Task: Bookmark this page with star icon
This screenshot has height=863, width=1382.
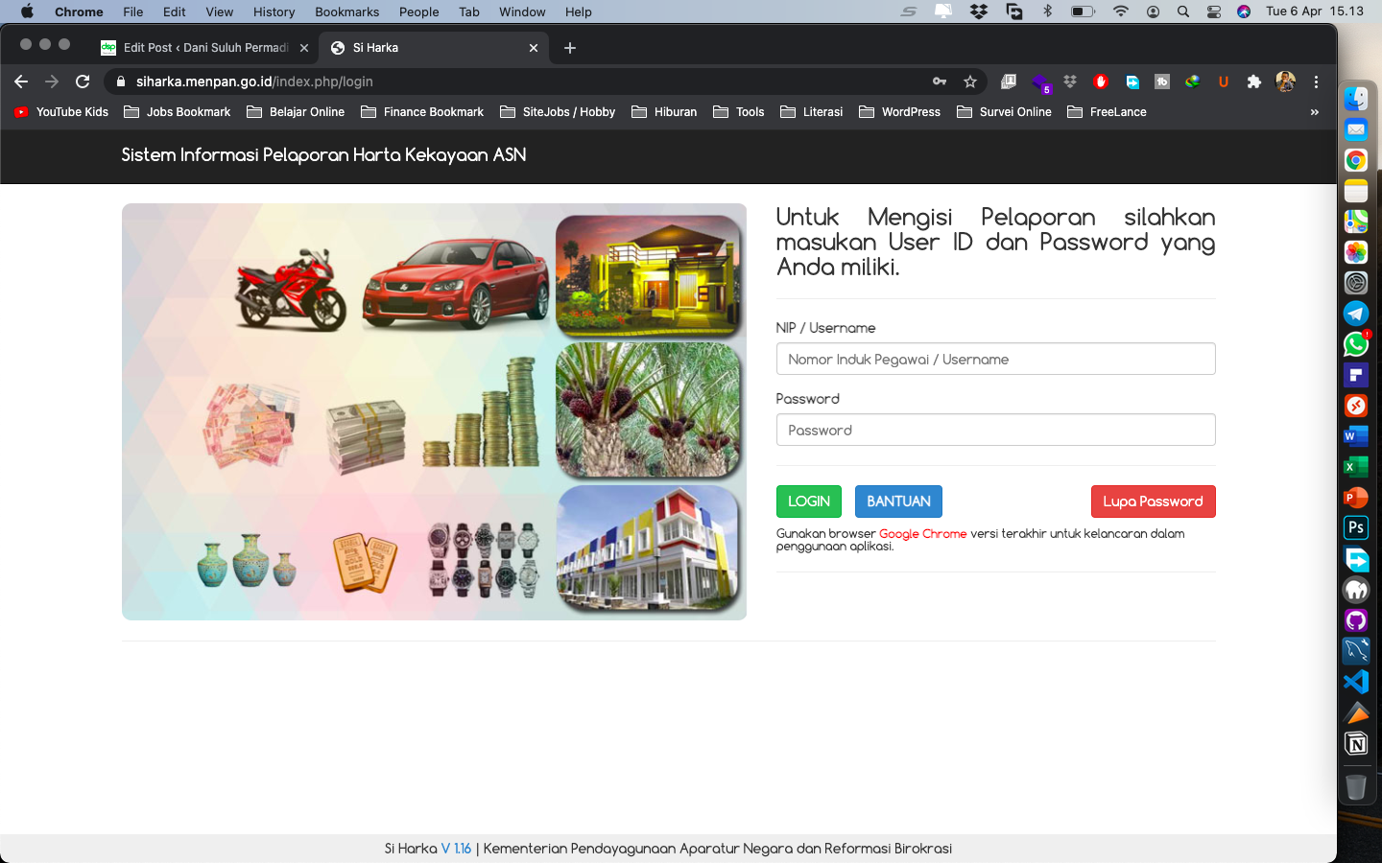Action: [970, 82]
